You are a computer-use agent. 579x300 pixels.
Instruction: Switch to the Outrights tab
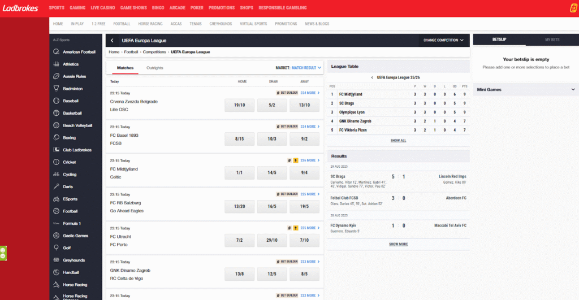[x=155, y=68]
